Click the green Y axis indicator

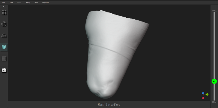[x=207, y=95]
